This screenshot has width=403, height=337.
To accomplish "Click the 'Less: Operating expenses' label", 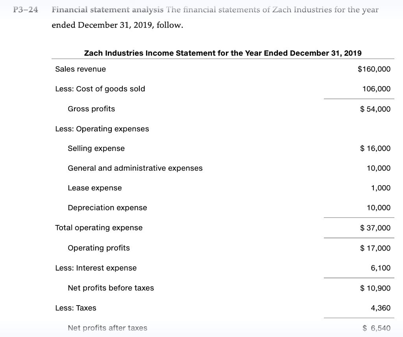I will click(x=102, y=129).
